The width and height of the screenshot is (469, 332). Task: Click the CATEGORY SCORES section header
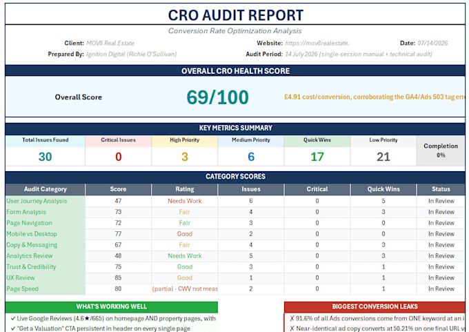(235, 176)
